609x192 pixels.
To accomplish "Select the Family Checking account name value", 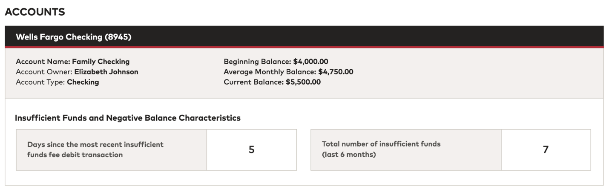I will (101, 62).
